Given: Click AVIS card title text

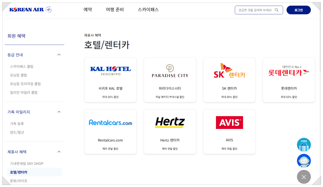Looking at the screenshot, I should [x=229, y=140].
